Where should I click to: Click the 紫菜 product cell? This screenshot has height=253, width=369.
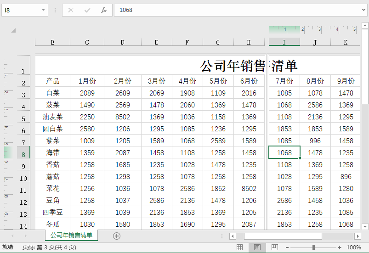(53, 141)
